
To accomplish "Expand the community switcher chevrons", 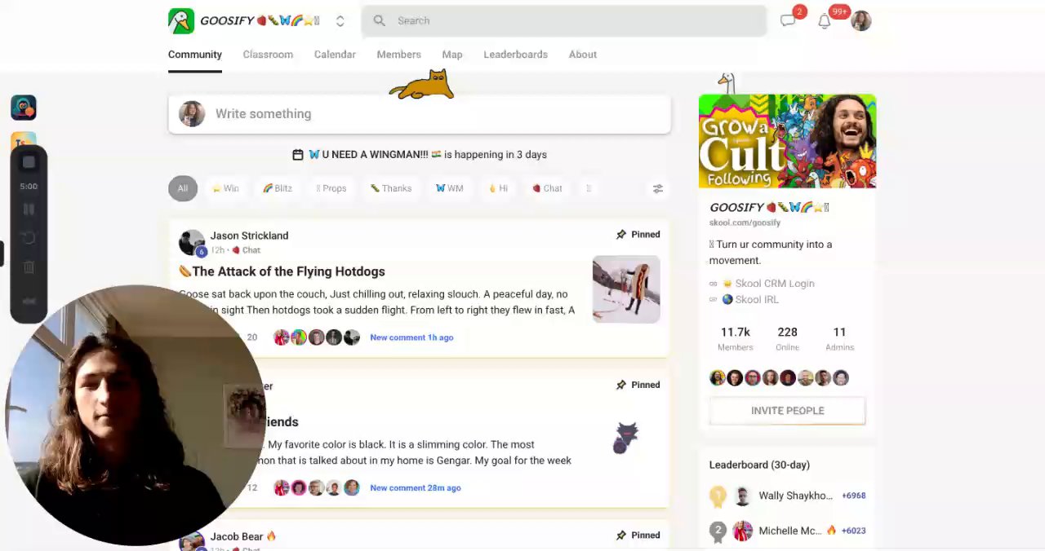I will 340,21.
